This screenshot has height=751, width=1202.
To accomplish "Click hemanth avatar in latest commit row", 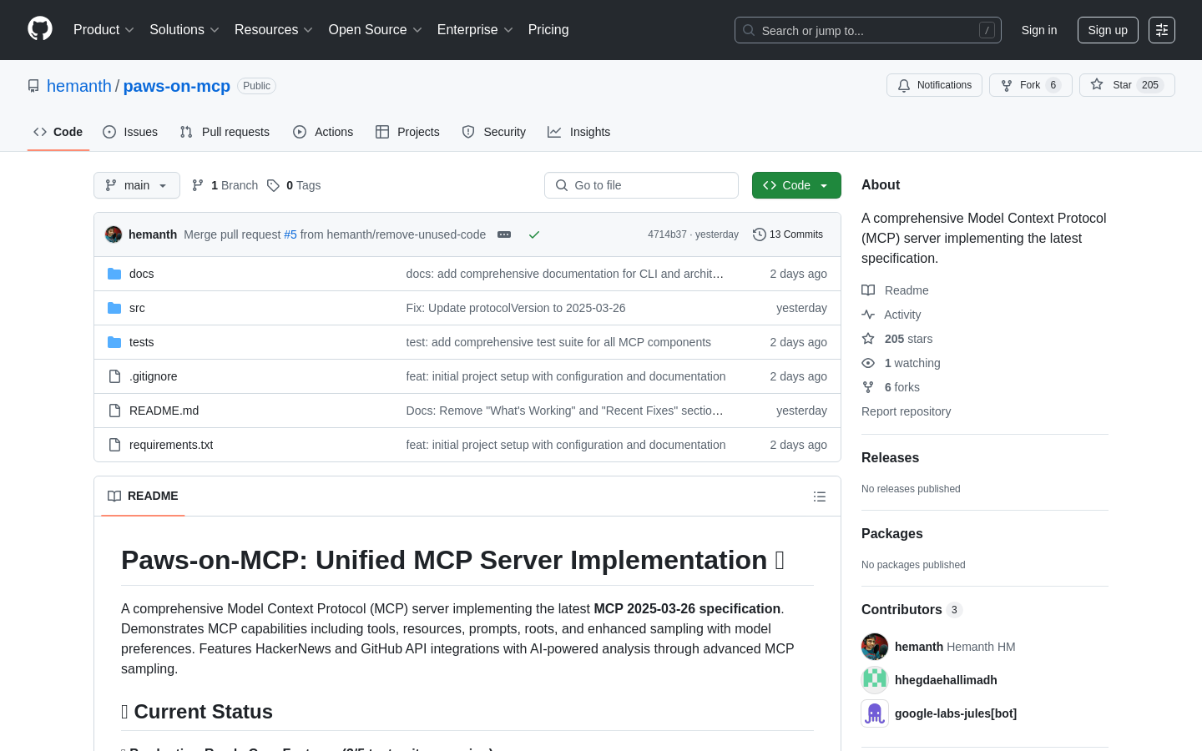I will [114, 234].
